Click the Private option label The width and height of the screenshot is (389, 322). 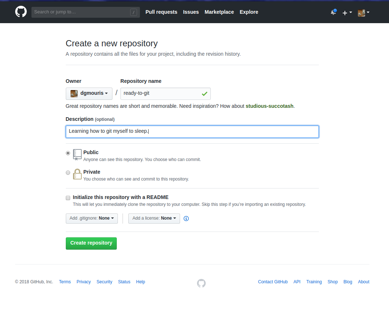(92, 172)
